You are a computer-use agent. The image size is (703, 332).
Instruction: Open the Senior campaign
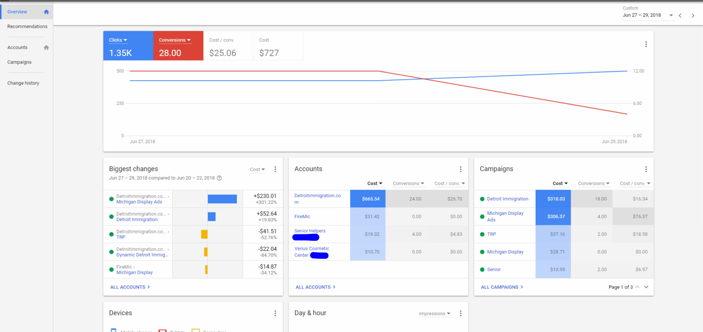coord(494,270)
